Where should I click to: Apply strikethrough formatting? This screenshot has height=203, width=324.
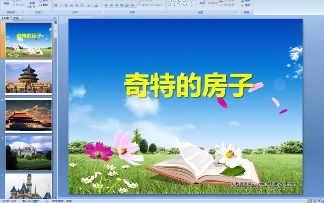tap(72, 6)
